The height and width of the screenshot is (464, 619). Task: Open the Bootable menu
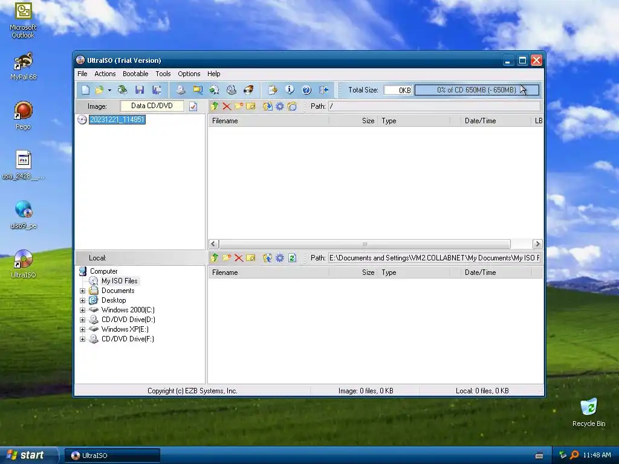pyautogui.click(x=135, y=74)
